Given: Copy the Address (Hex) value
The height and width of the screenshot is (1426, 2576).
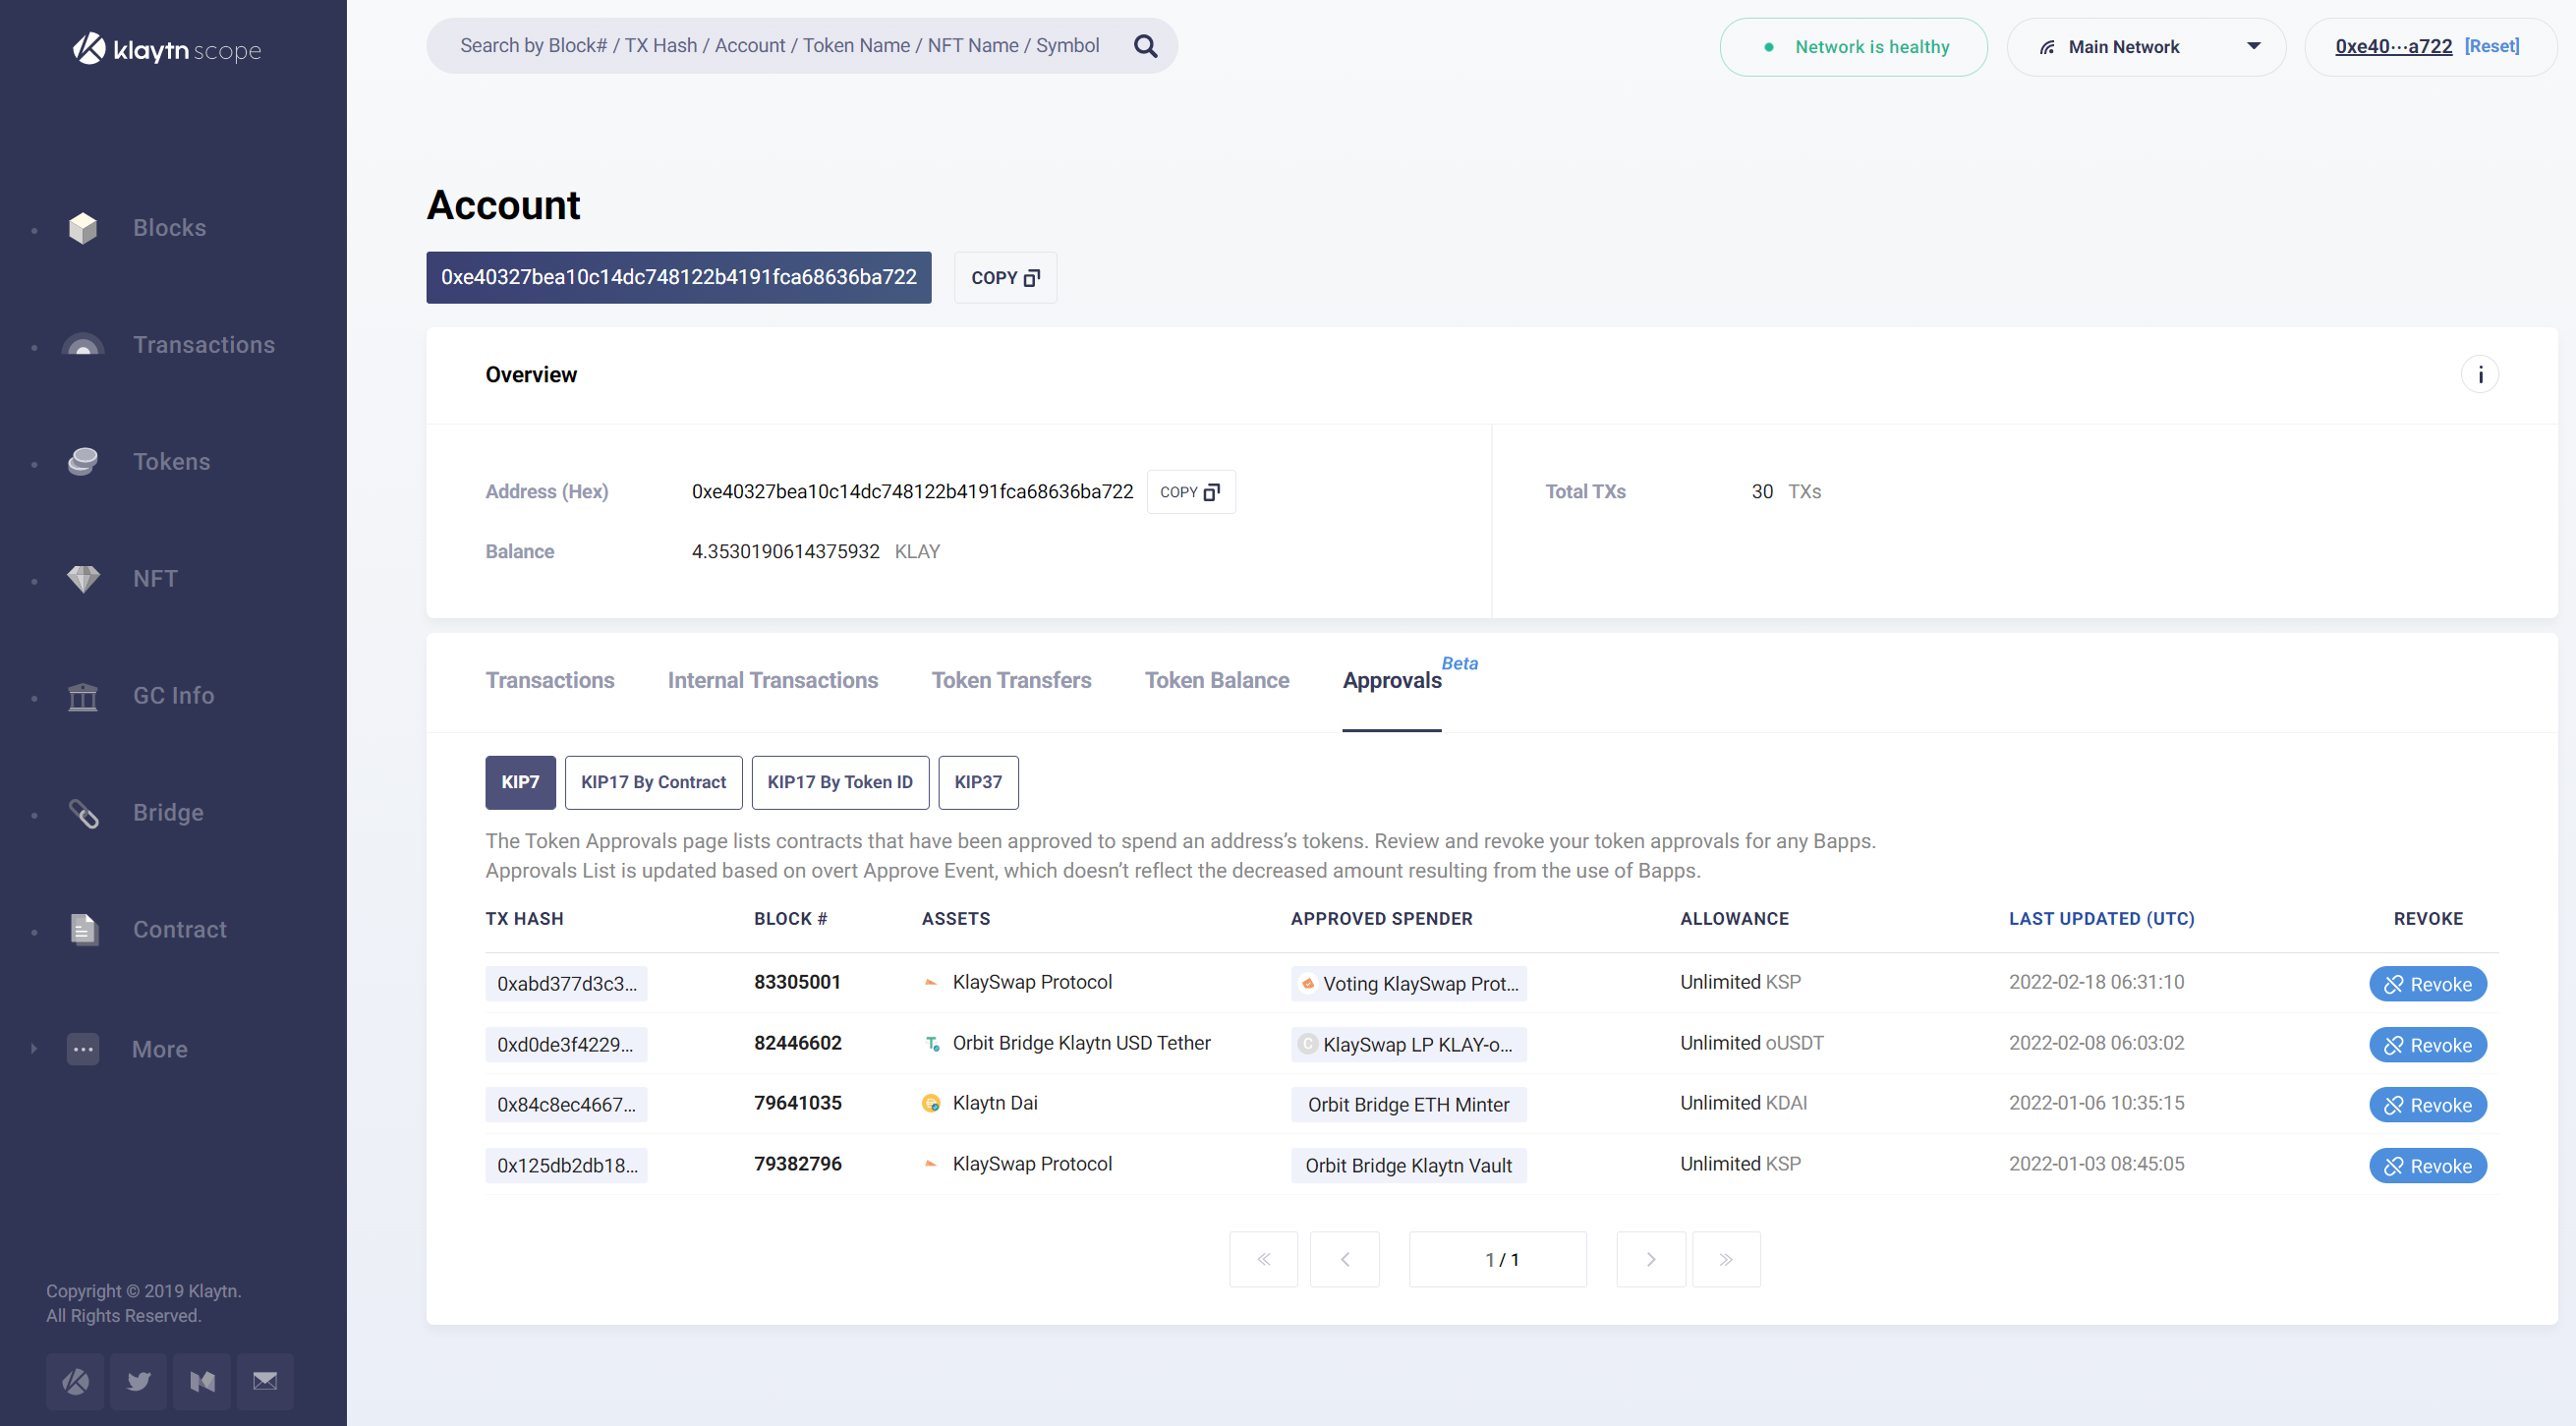Looking at the screenshot, I should tap(1190, 492).
